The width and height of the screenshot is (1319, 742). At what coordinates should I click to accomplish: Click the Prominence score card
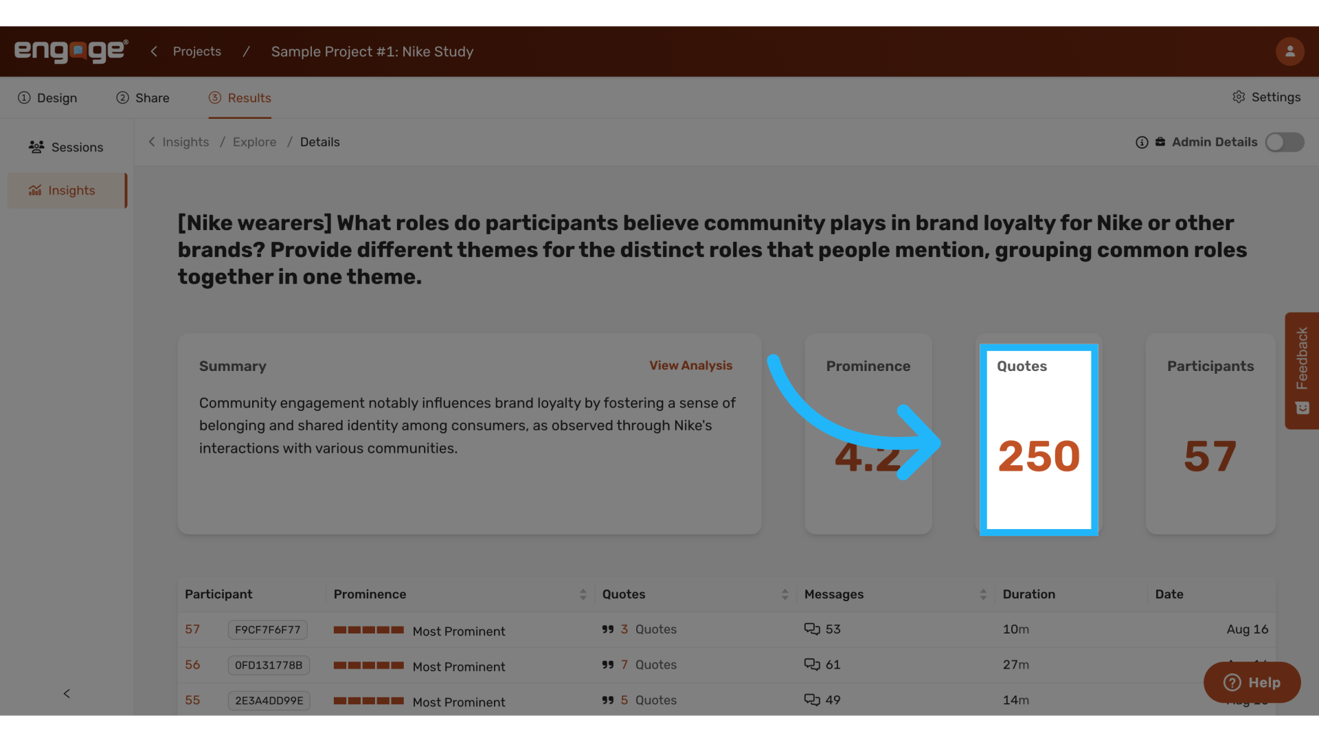coord(868,434)
